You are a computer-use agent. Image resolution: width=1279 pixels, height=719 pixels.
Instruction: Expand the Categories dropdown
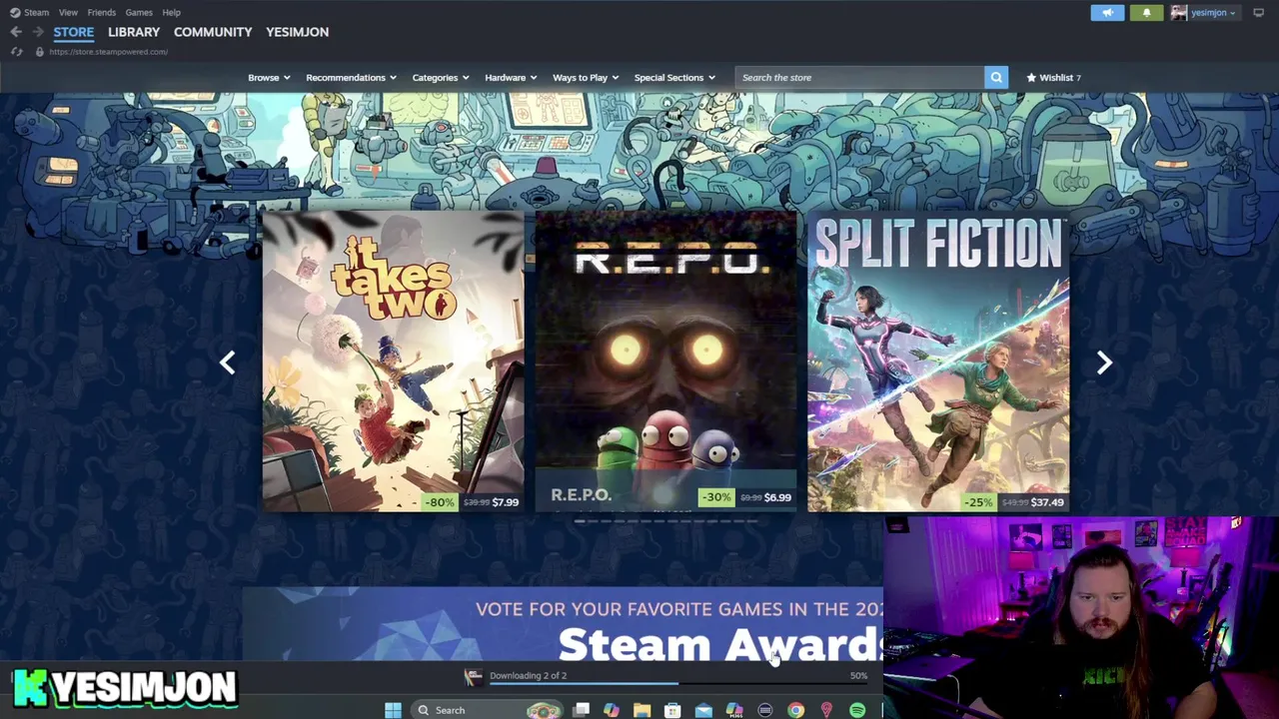[x=441, y=78]
